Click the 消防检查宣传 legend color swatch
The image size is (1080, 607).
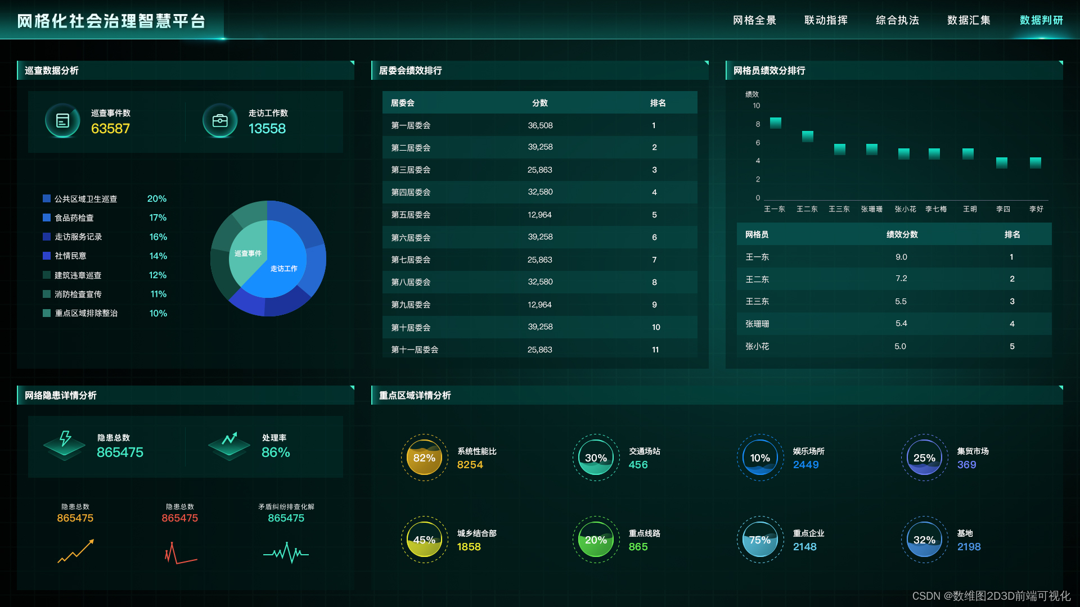pos(47,294)
